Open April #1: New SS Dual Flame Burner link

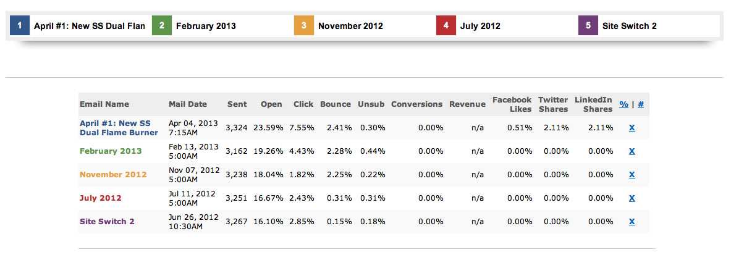[119, 128]
